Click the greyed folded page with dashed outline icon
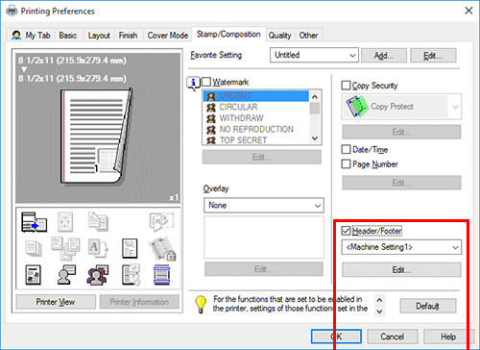 [161, 221]
